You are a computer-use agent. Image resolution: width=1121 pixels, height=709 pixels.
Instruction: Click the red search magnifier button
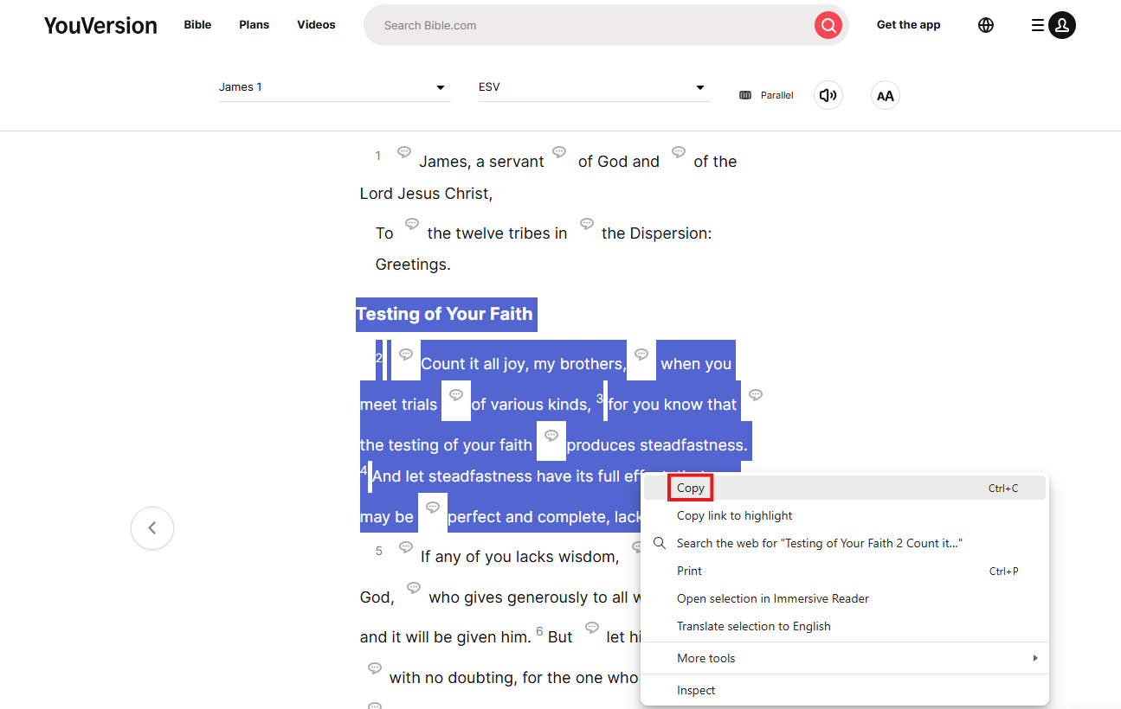point(828,25)
